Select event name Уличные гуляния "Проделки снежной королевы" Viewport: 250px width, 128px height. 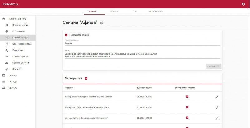coord(87,118)
